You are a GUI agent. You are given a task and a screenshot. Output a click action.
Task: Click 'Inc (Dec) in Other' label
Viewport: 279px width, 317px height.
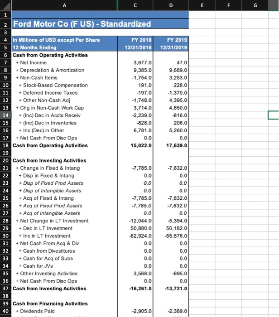[x=42, y=130]
